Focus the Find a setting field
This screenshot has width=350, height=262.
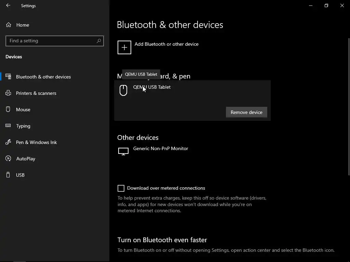[55, 41]
